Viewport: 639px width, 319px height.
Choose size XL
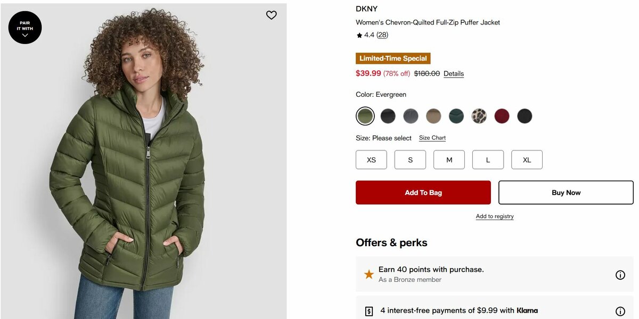(527, 159)
